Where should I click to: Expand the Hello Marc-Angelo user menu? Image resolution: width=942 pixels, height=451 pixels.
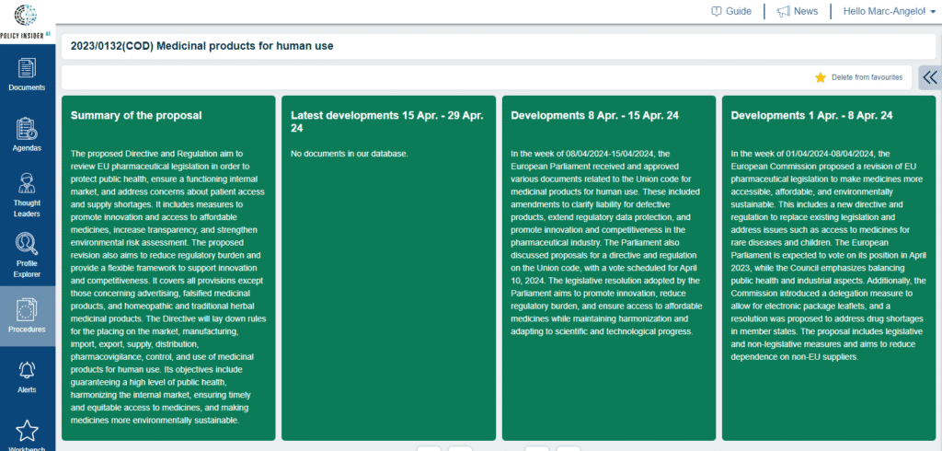pyautogui.click(x=890, y=11)
